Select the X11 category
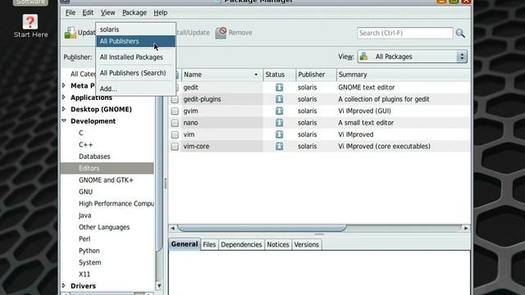 tap(84, 275)
